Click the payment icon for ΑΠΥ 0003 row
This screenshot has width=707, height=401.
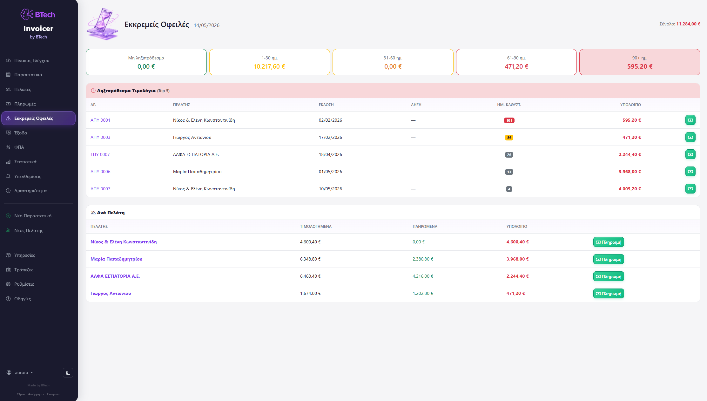(690, 137)
